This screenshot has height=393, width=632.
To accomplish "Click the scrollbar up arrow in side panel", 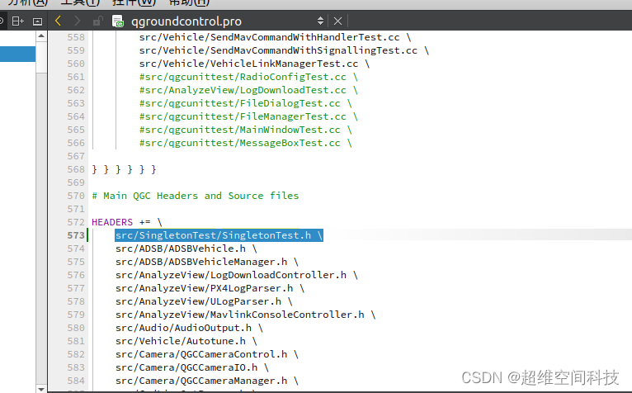I will pos(41,36).
